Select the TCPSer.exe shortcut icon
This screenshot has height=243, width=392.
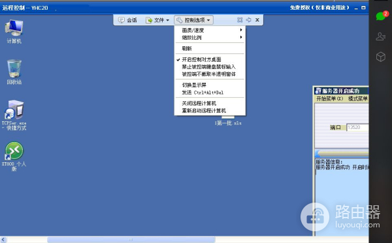(14, 115)
